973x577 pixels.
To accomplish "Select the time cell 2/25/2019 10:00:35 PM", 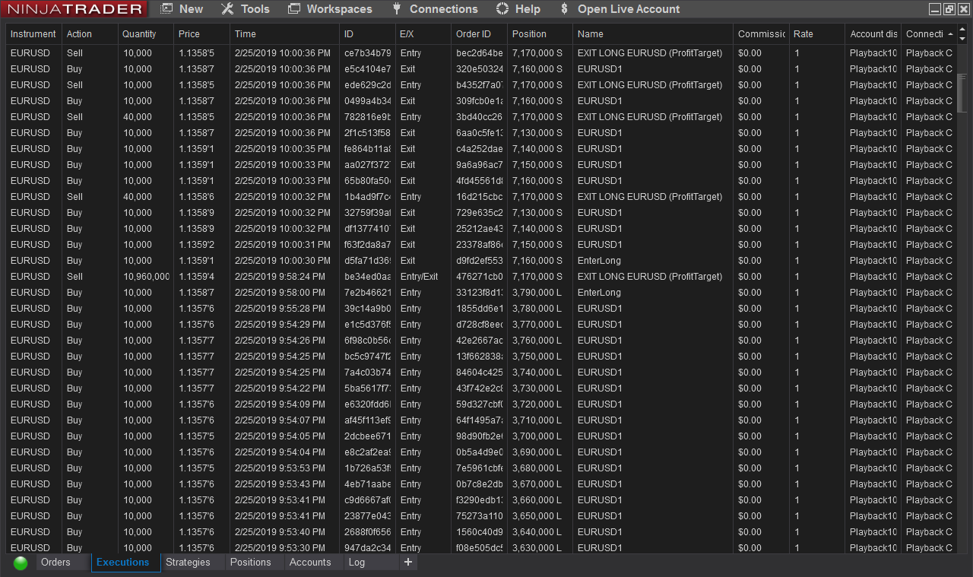I will click(x=283, y=149).
